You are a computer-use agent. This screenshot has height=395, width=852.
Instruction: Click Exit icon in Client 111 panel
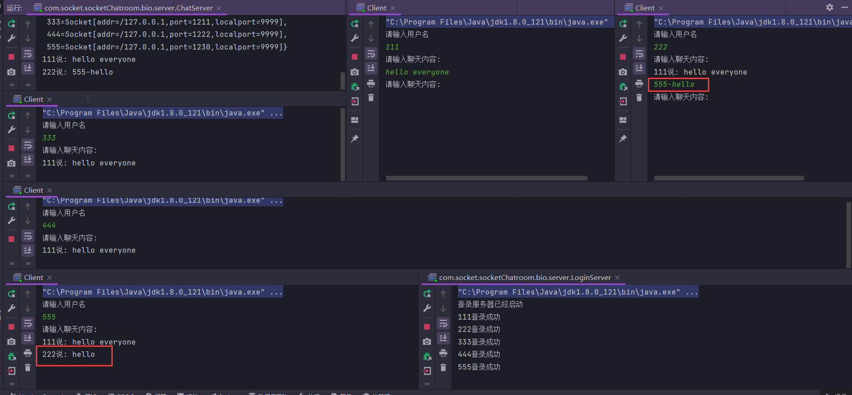355,101
